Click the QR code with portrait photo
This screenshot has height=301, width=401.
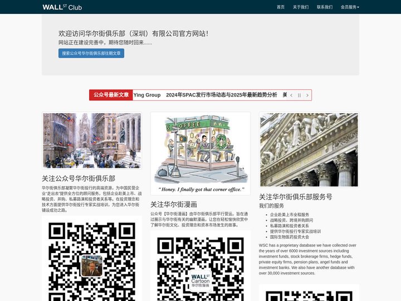[x=92, y=259]
